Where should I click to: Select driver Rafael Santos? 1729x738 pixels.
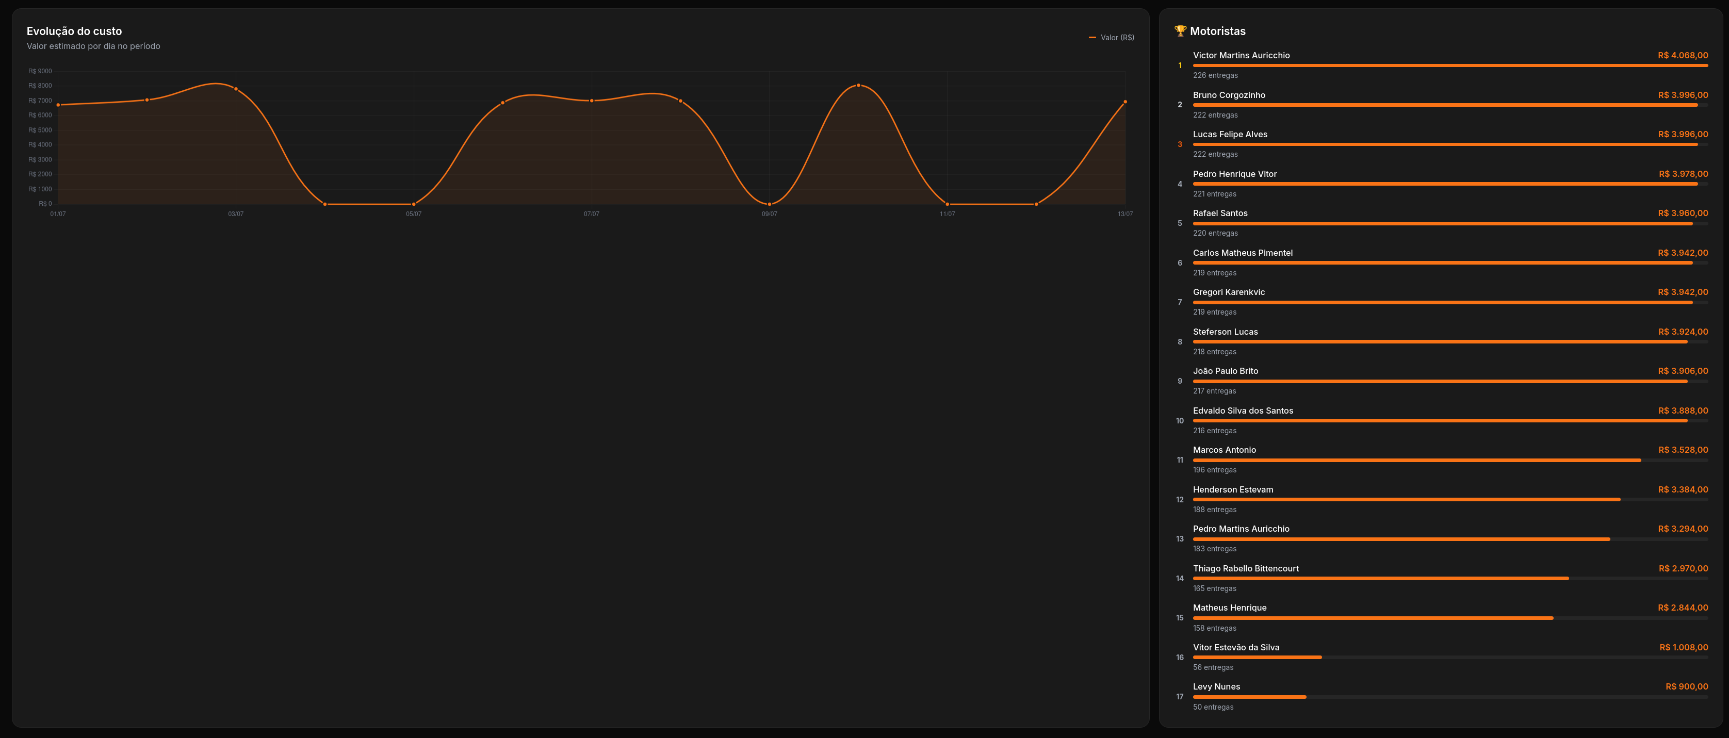coord(1219,214)
